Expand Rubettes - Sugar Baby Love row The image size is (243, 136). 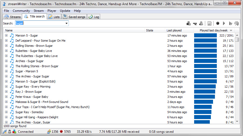6,51
